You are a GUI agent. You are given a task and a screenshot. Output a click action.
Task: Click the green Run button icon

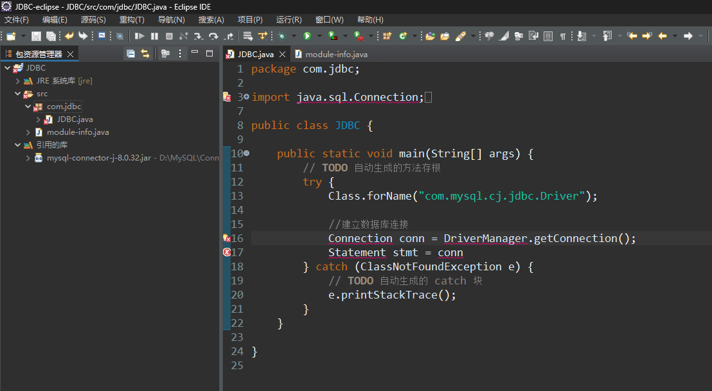307,36
